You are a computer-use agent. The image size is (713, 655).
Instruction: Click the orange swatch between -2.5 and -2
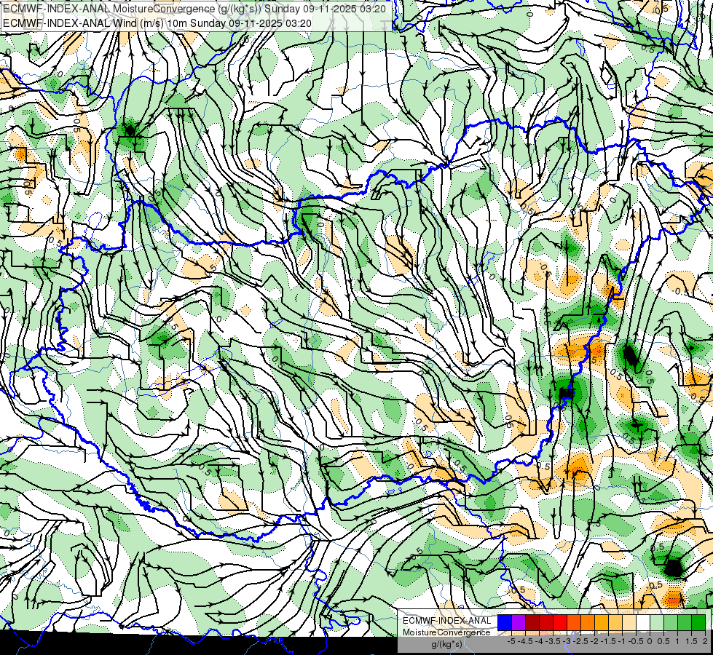tap(588, 623)
